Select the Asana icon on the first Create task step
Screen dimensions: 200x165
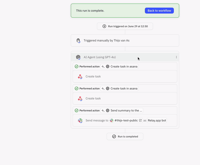point(80,77)
